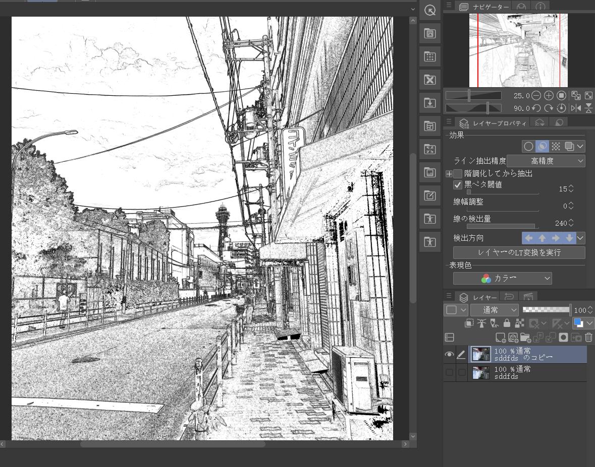Image resolution: width=595 pixels, height=467 pixels.
Task: Create new vector layer
Action: (x=513, y=338)
